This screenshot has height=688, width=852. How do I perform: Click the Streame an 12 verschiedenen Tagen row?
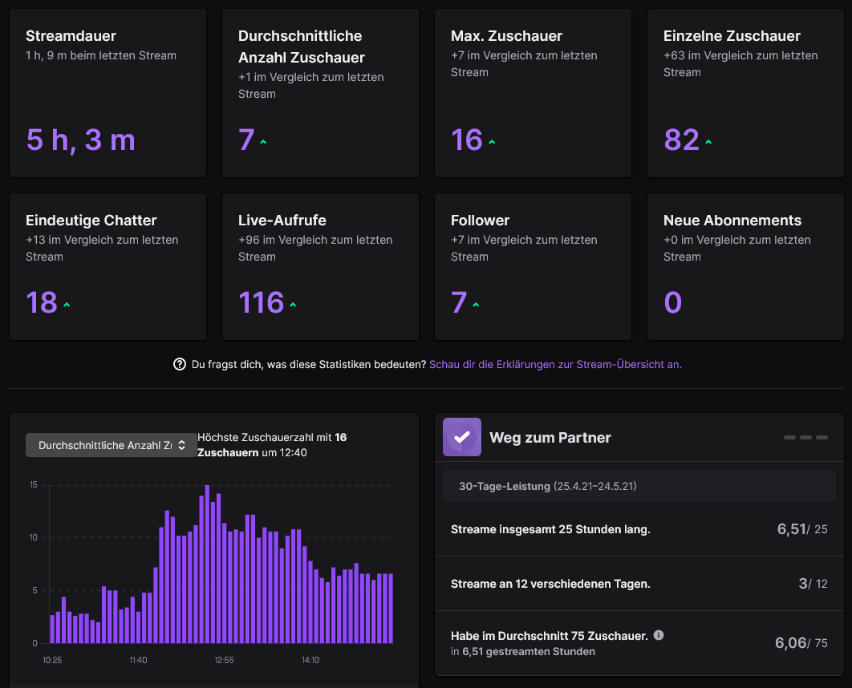tap(639, 584)
